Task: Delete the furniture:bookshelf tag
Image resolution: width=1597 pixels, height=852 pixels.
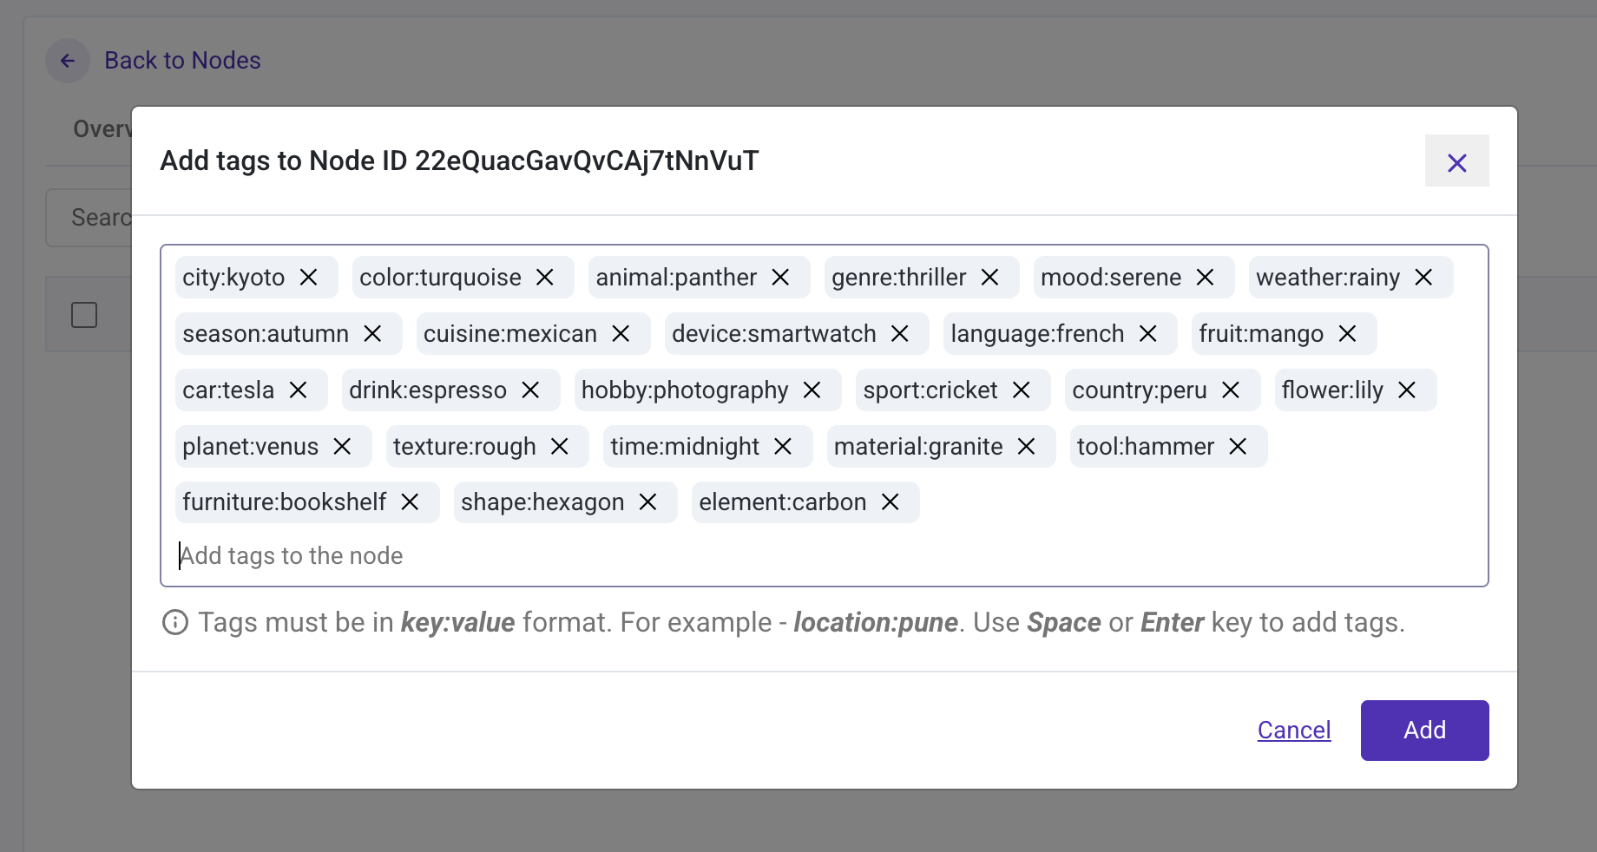Action: [410, 501]
